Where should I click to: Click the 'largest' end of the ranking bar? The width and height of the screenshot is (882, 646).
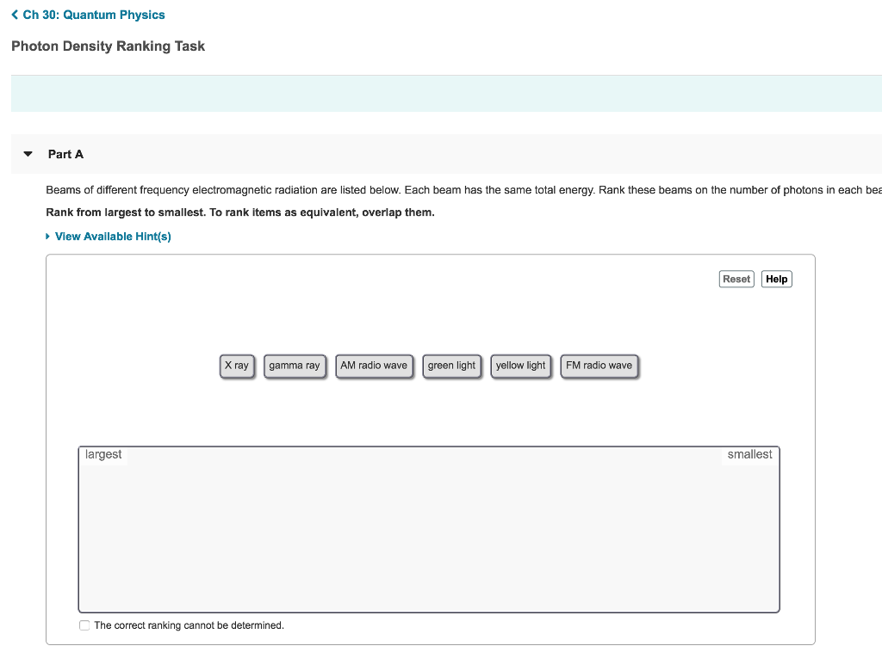click(x=102, y=454)
